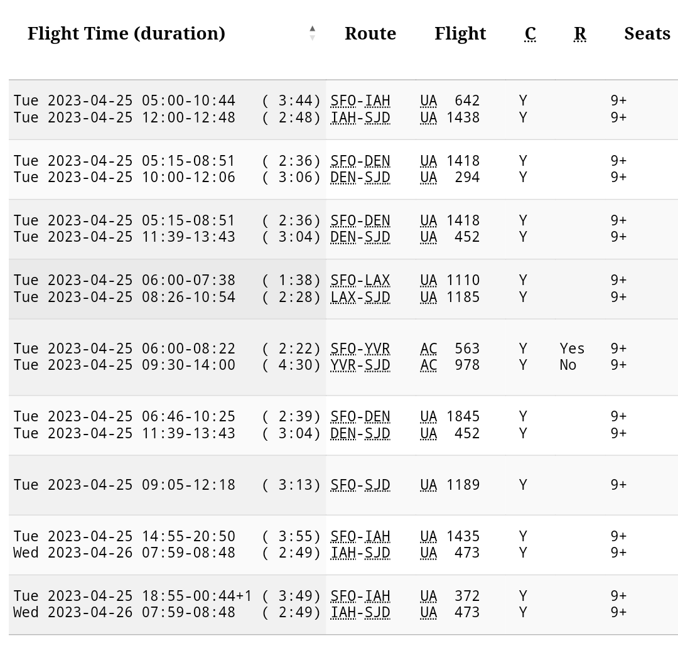Screen dimensions: 678x648
Task: Click the Yes value in AC 563 row
Action: pos(572,348)
